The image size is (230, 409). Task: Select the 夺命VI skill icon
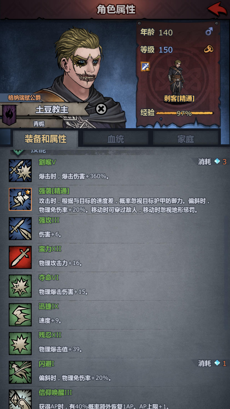click(x=20, y=286)
